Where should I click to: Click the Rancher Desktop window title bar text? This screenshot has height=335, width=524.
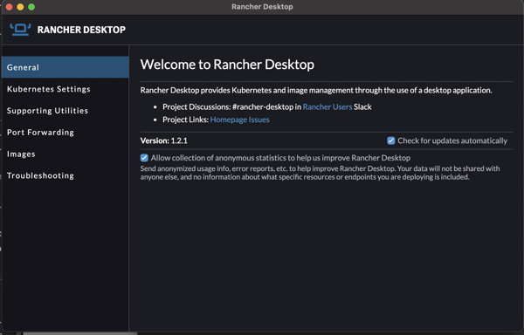pyautogui.click(x=262, y=7)
